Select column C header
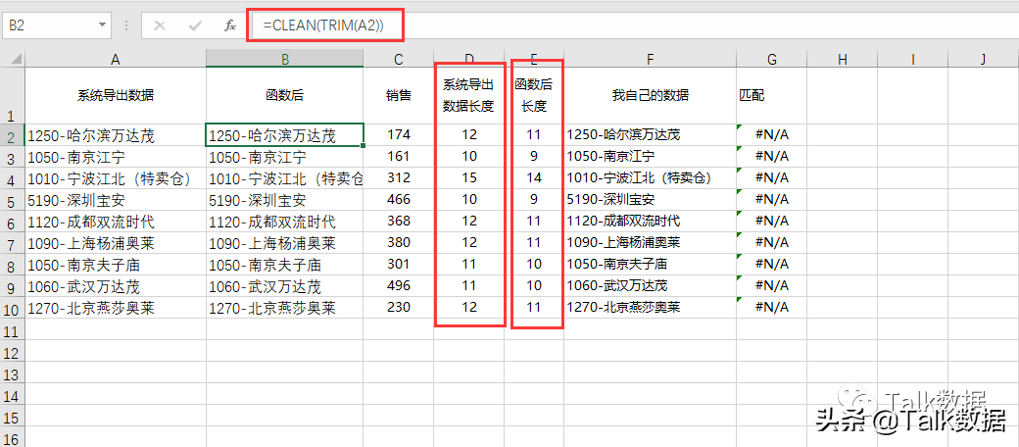This screenshot has width=1019, height=447. point(399,60)
